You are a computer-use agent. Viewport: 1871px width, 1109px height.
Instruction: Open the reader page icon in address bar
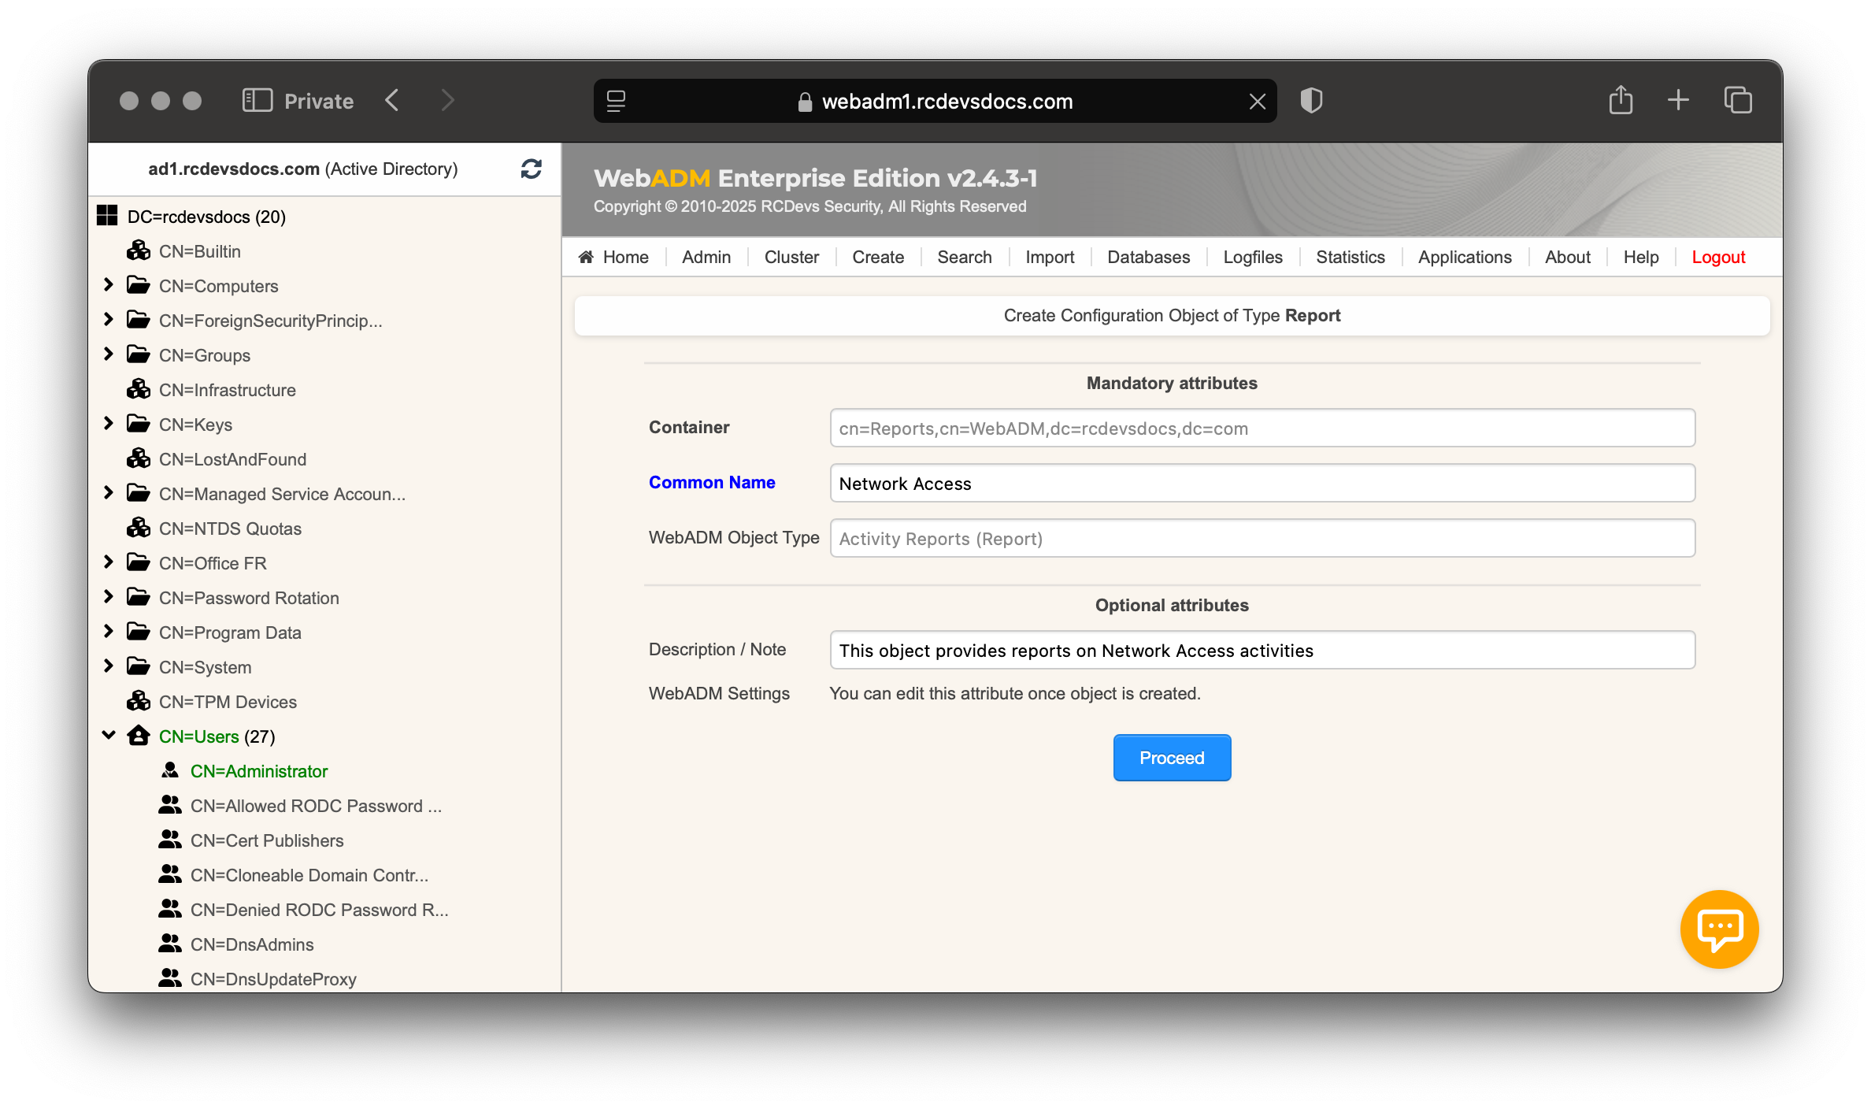click(616, 101)
